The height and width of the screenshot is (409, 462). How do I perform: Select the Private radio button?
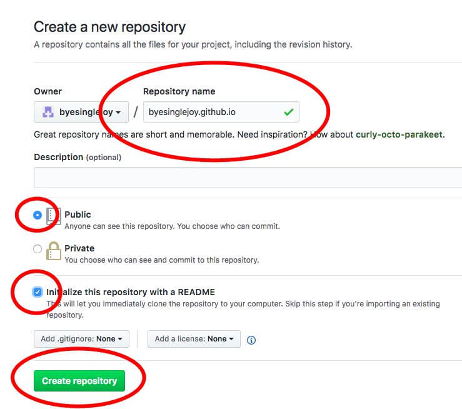pos(38,249)
